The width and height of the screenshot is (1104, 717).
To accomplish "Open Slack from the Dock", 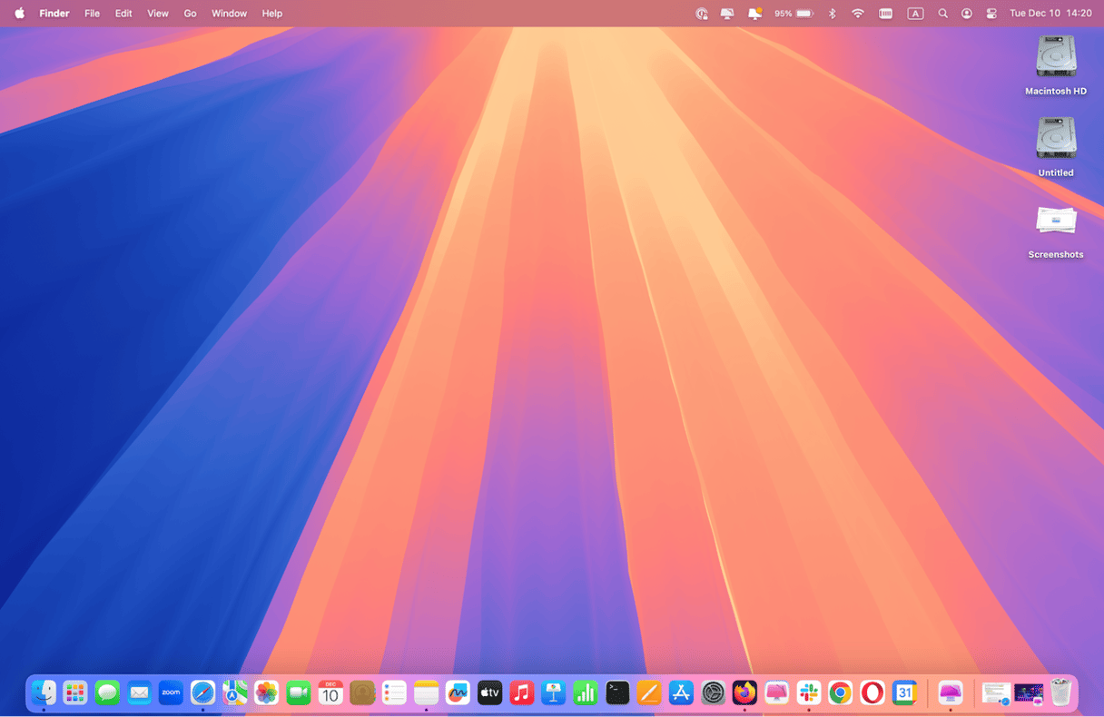I will pyautogui.click(x=808, y=693).
